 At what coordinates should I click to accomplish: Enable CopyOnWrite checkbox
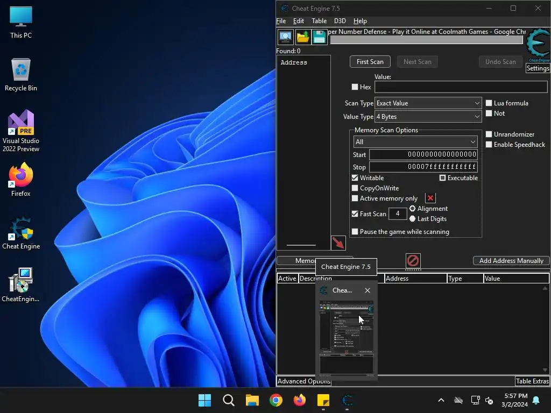[355, 188]
